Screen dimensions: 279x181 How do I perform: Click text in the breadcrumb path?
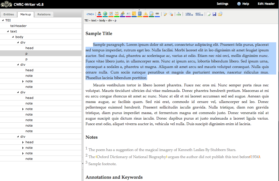[94, 20]
